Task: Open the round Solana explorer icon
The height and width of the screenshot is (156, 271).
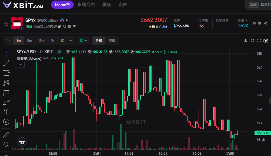Action: click(x=69, y=26)
